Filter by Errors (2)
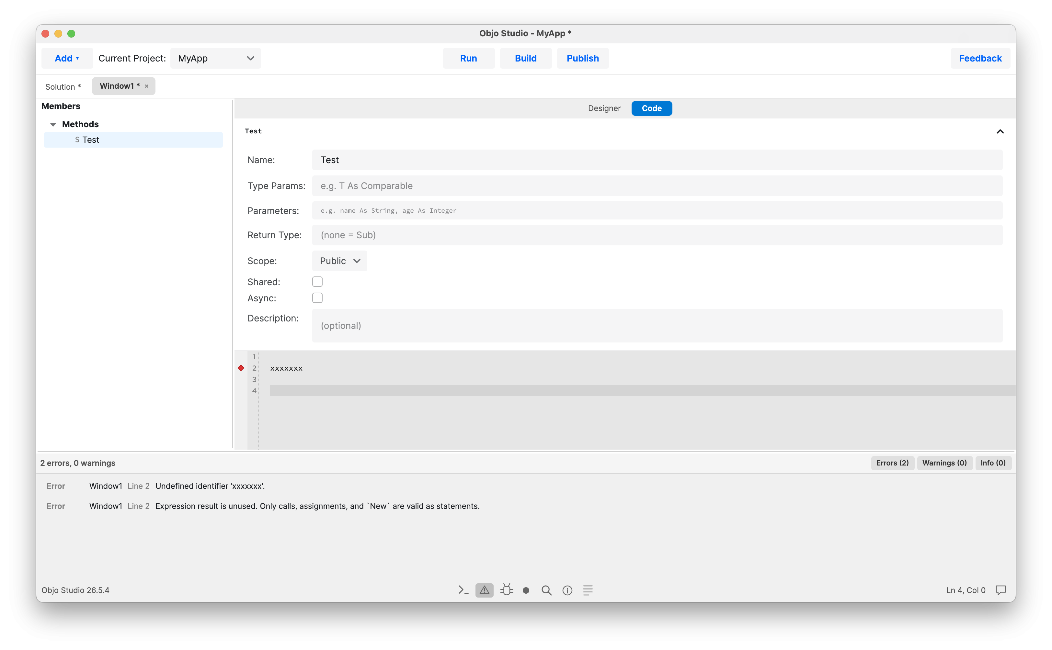 [892, 463]
